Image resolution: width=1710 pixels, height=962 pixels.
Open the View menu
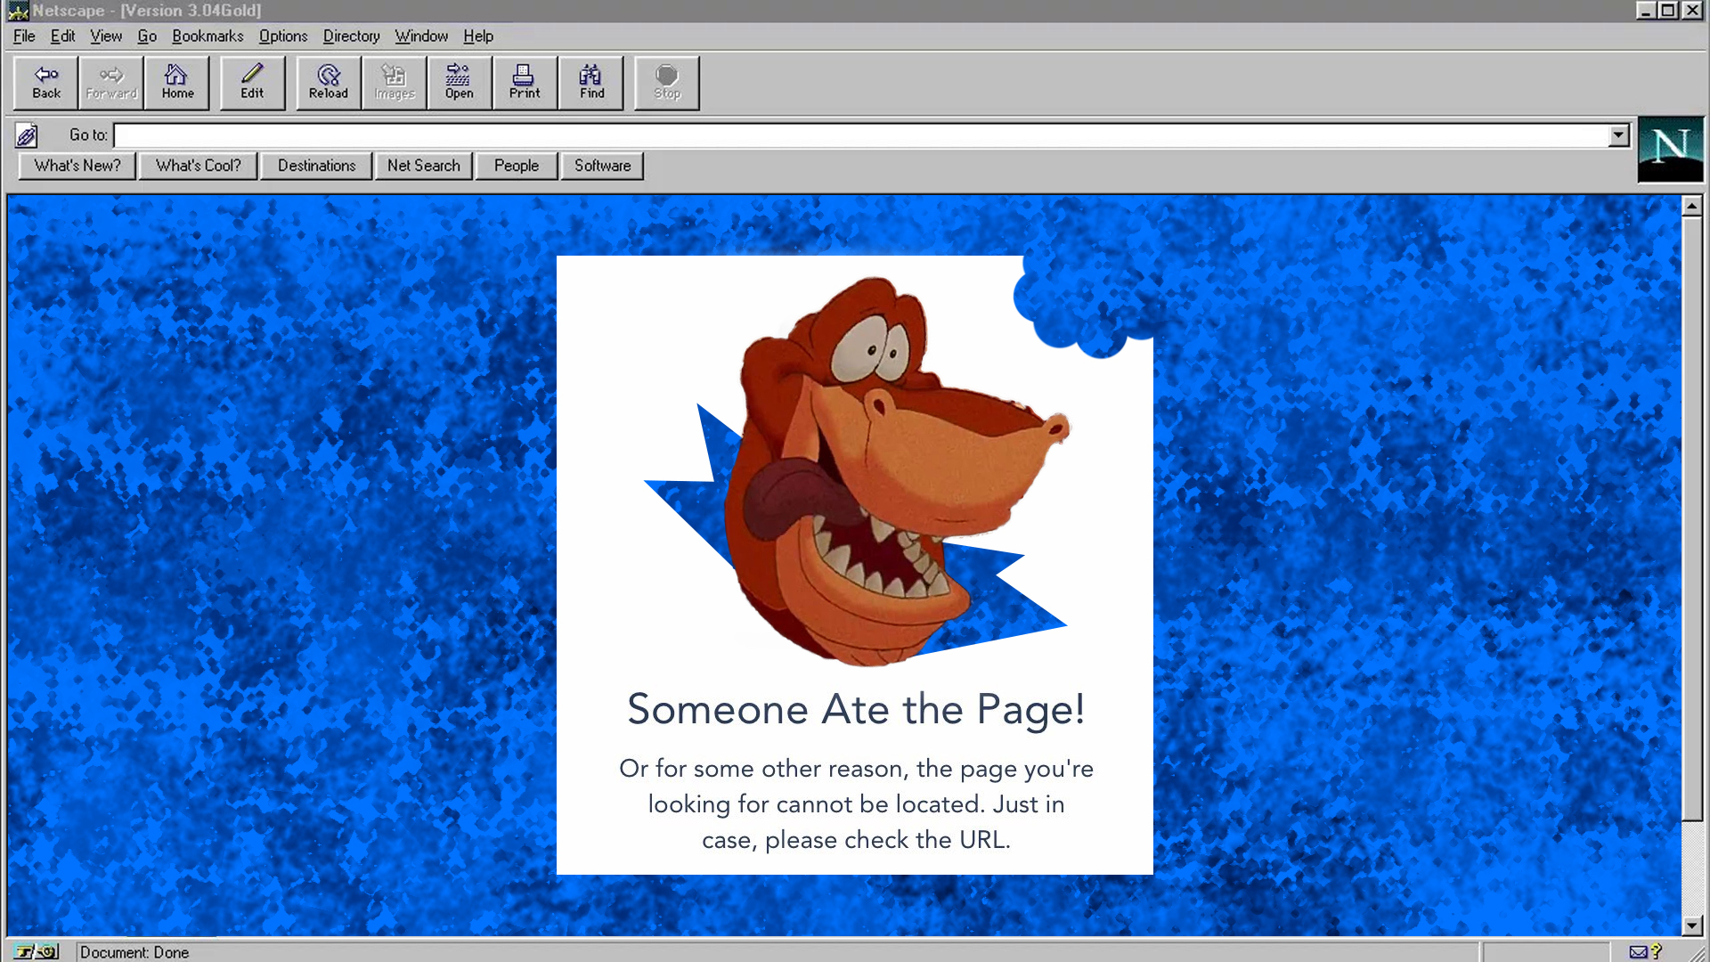106,37
